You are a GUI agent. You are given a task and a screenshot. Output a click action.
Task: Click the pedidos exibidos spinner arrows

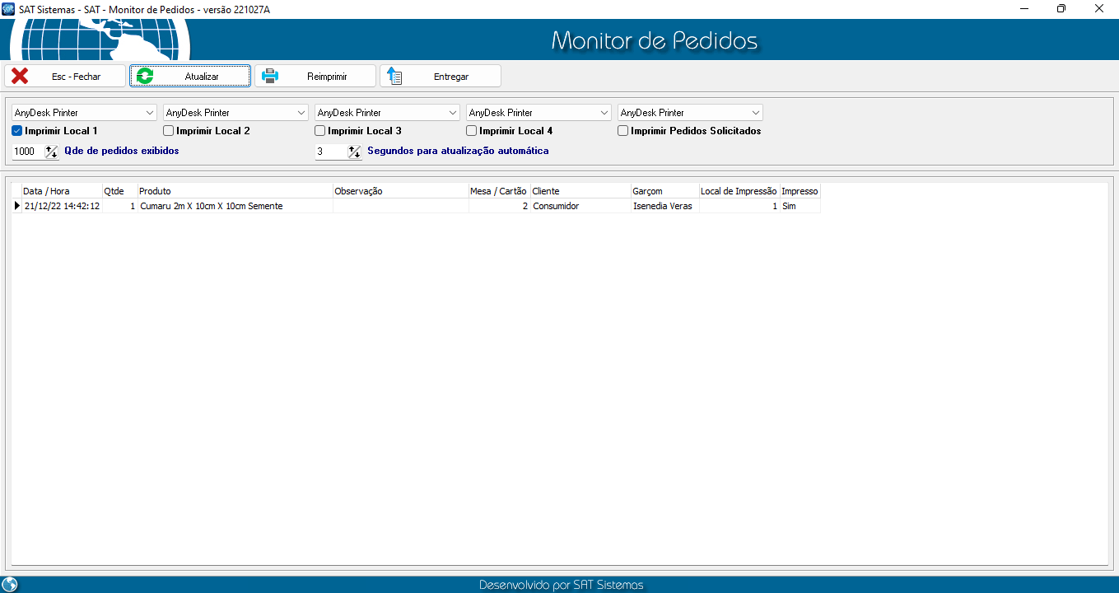coord(52,152)
